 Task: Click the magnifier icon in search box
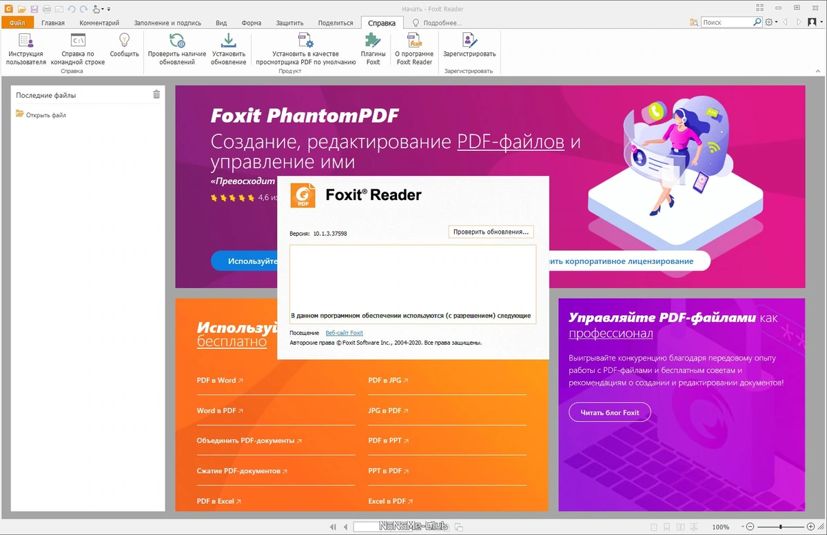(x=757, y=22)
